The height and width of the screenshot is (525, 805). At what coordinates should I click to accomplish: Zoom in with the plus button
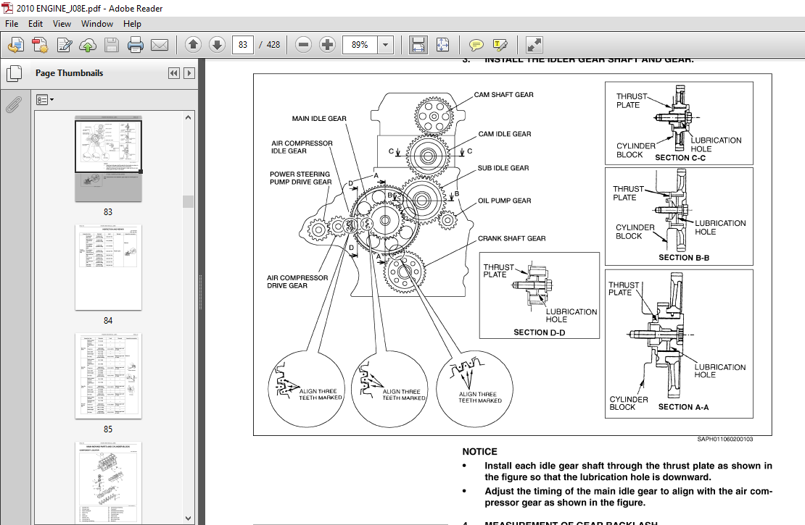pos(327,45)
